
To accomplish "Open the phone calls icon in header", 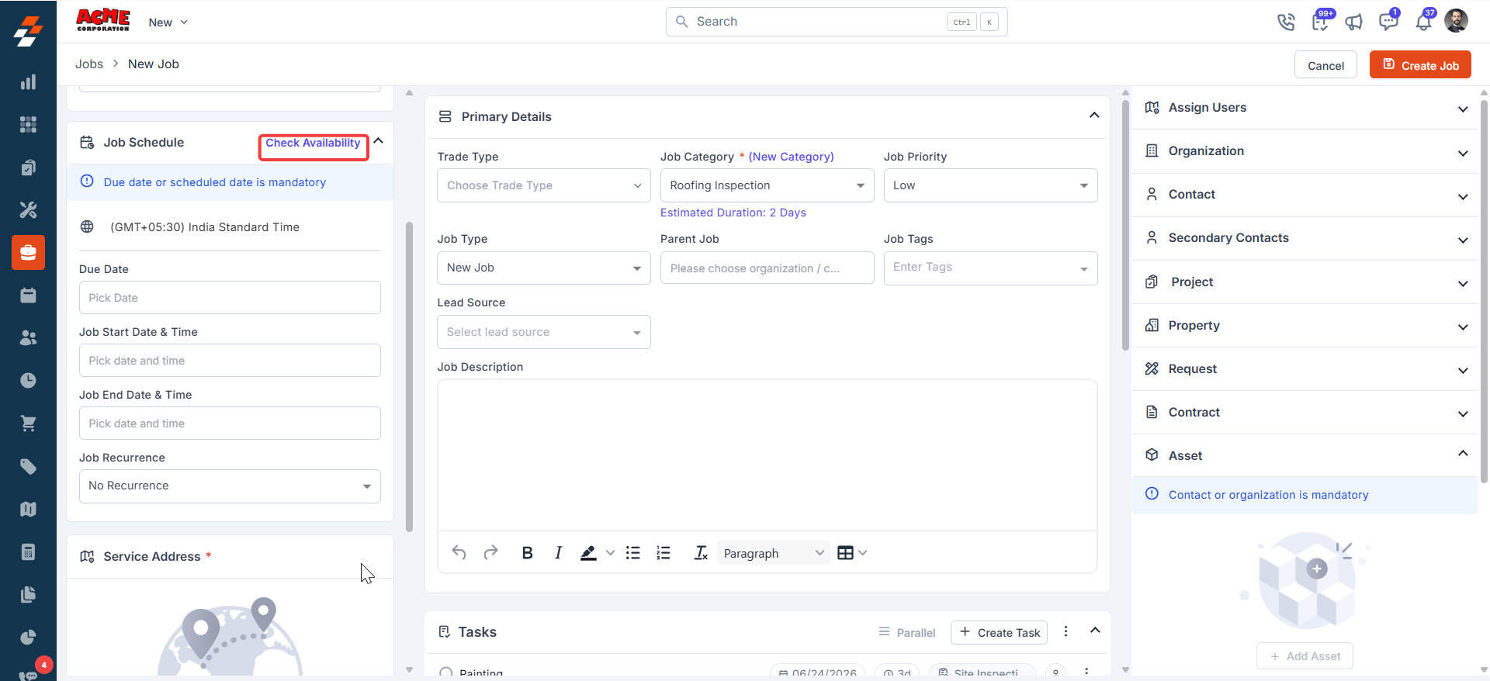I will click(x=1286, y=22).
